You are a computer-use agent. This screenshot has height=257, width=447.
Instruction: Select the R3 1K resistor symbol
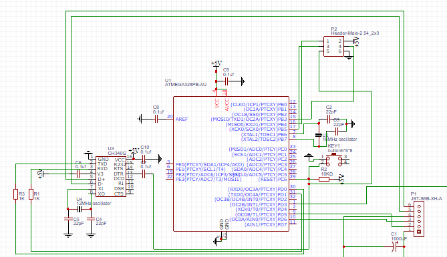pos(15,194)
